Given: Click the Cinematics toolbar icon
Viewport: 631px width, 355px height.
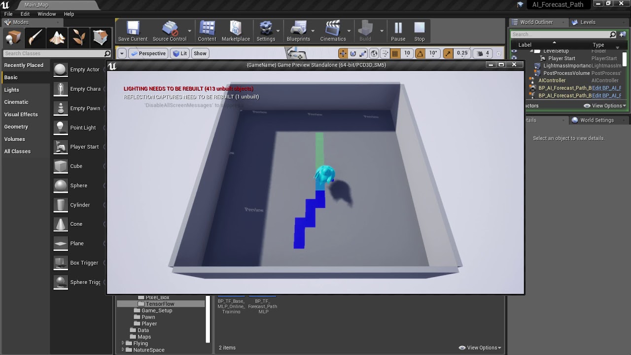Looking at the screenshot, I should coord(333,32).
